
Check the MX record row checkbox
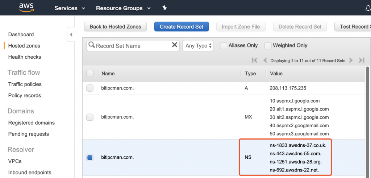click(90, 117)
